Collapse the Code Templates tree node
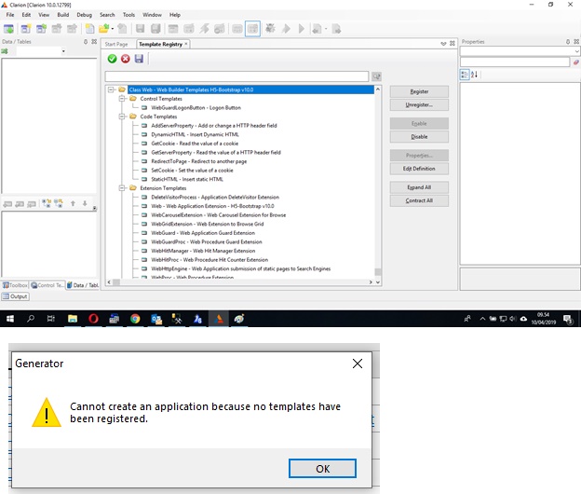581x494 pixels. coord(121,117)
